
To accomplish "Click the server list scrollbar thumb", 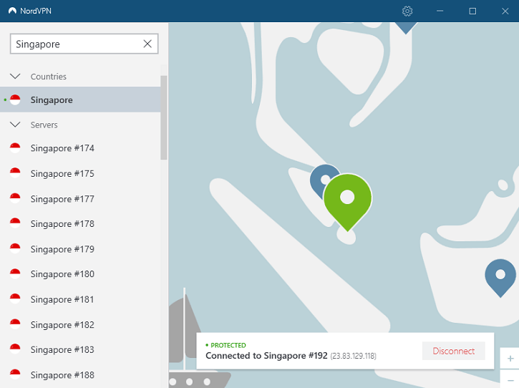I will 163,117.
